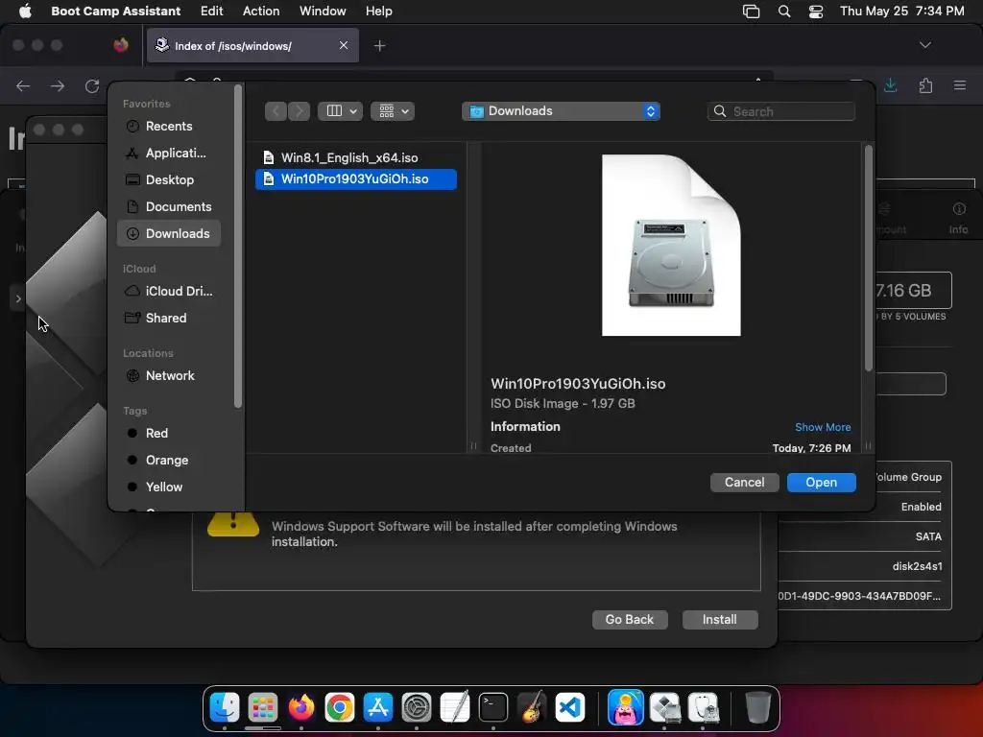Open the Trash from the Dock
983x737 pixels.
757,707
